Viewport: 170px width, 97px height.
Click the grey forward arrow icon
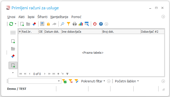(x=54, y=24)
